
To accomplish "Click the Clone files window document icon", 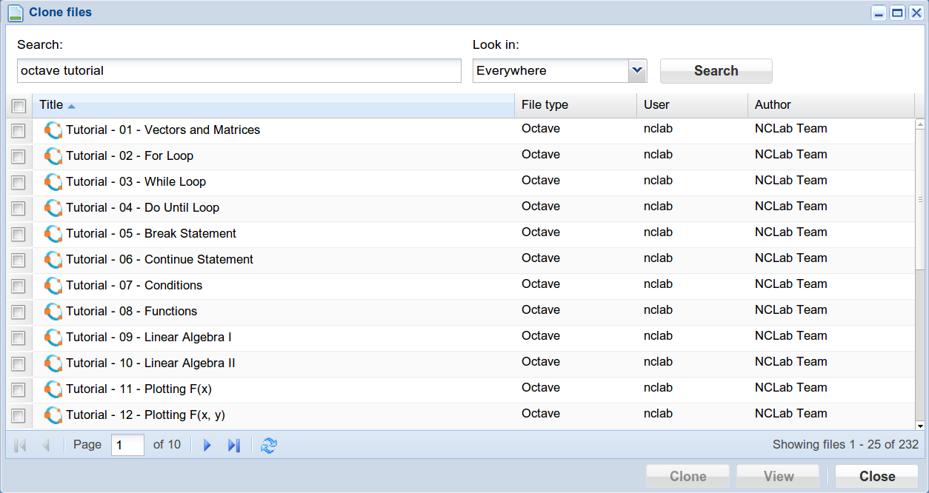I will (15, 13).
